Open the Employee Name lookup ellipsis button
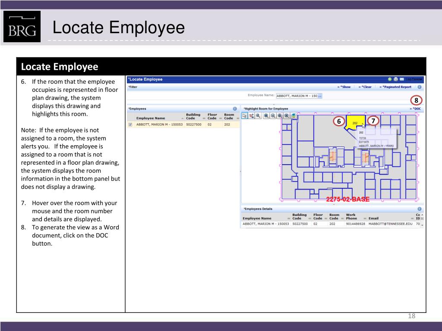Image resolution: width=442 pixels, height=331 pixels. [x=320, y=96]
